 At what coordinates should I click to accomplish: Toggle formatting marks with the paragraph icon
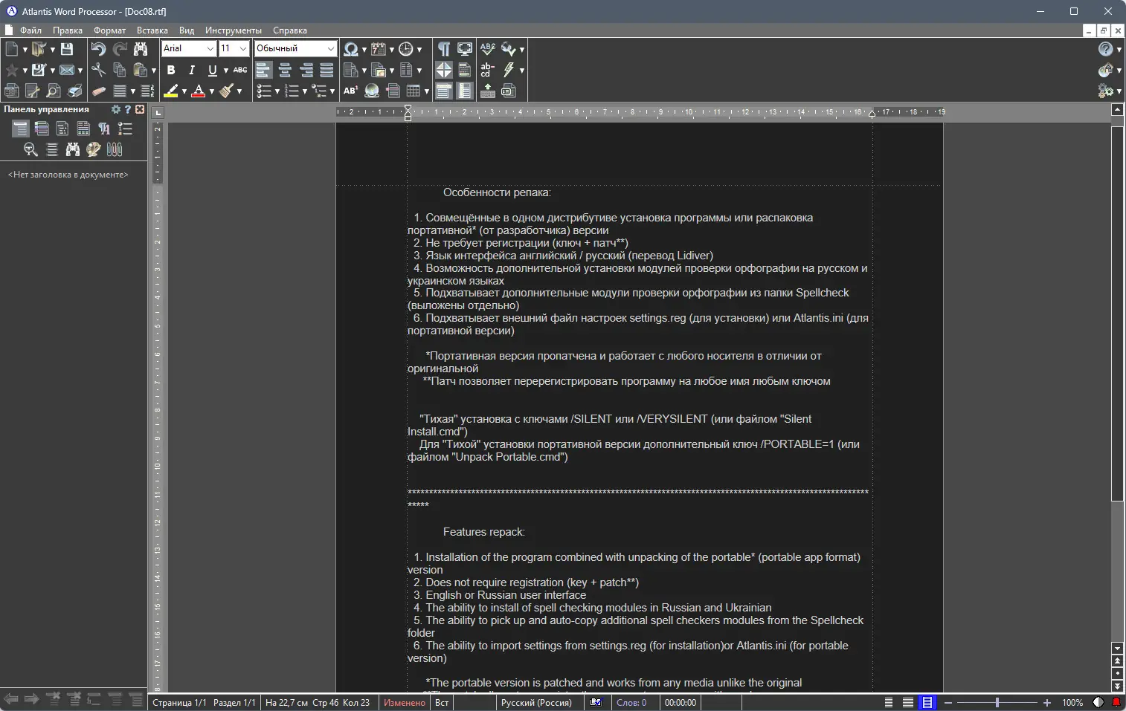click(x=443, y=48)
